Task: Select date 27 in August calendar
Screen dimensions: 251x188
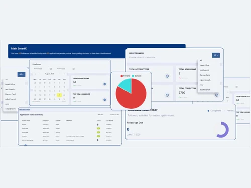Action: [x=45, y=99]
